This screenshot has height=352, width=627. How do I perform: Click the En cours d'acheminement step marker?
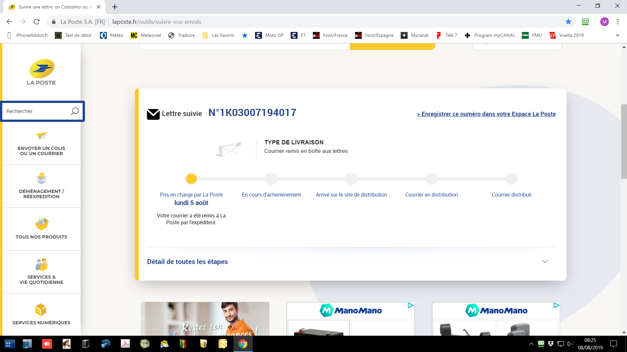point(271,179)
